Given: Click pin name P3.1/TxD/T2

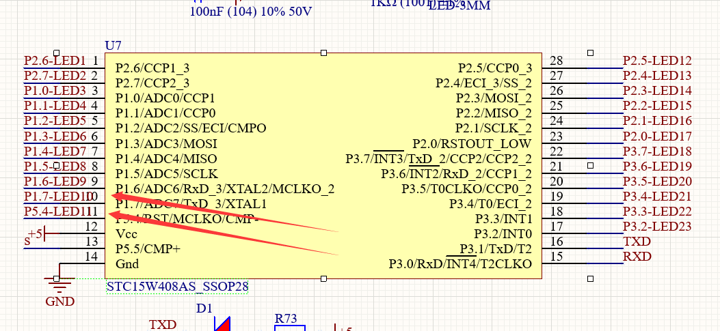Looking at the screenshot, I should point(496,249).
